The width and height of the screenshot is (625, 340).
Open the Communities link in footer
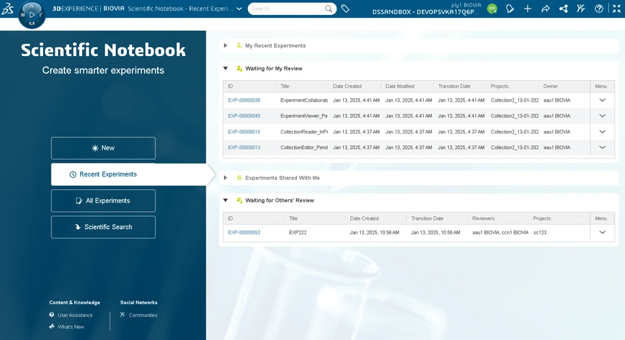pos(143,315)
